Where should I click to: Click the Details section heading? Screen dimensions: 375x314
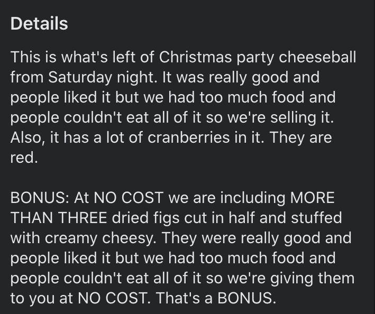click(x=39, y=23)
